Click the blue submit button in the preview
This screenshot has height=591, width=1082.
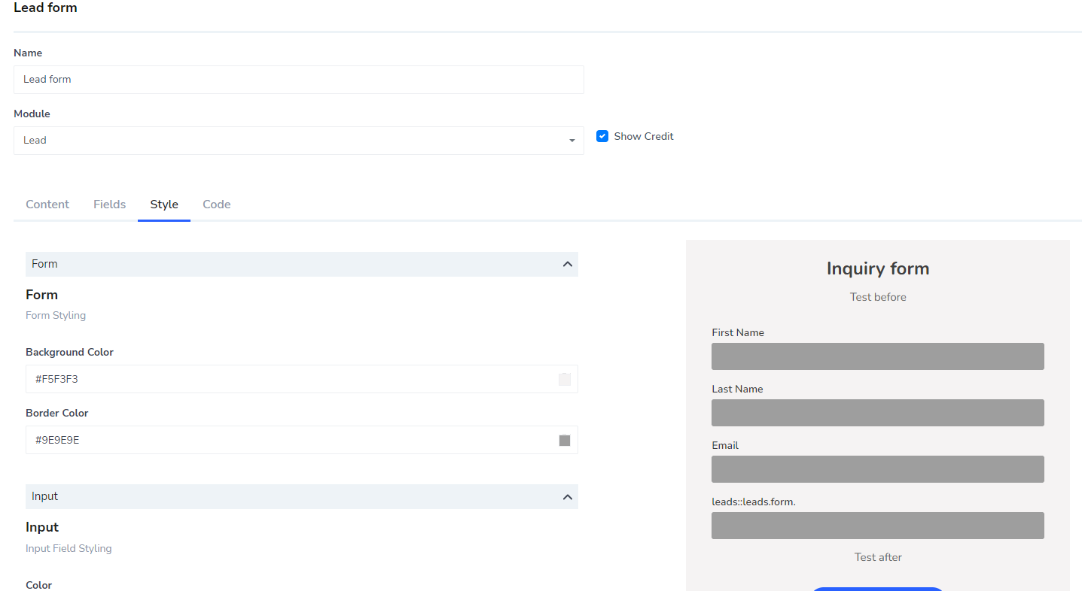point(877,589)
